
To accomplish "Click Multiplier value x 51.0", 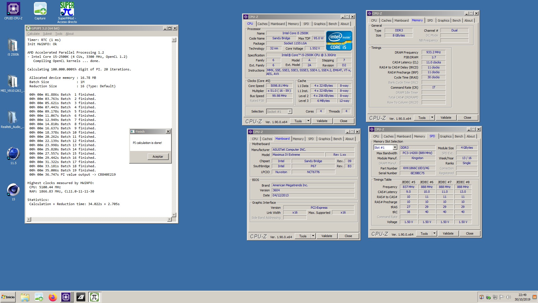I will (279, 91).
